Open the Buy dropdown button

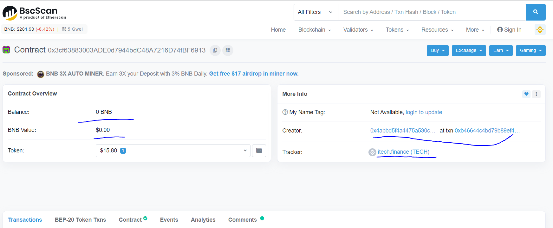tap(438, 51)
